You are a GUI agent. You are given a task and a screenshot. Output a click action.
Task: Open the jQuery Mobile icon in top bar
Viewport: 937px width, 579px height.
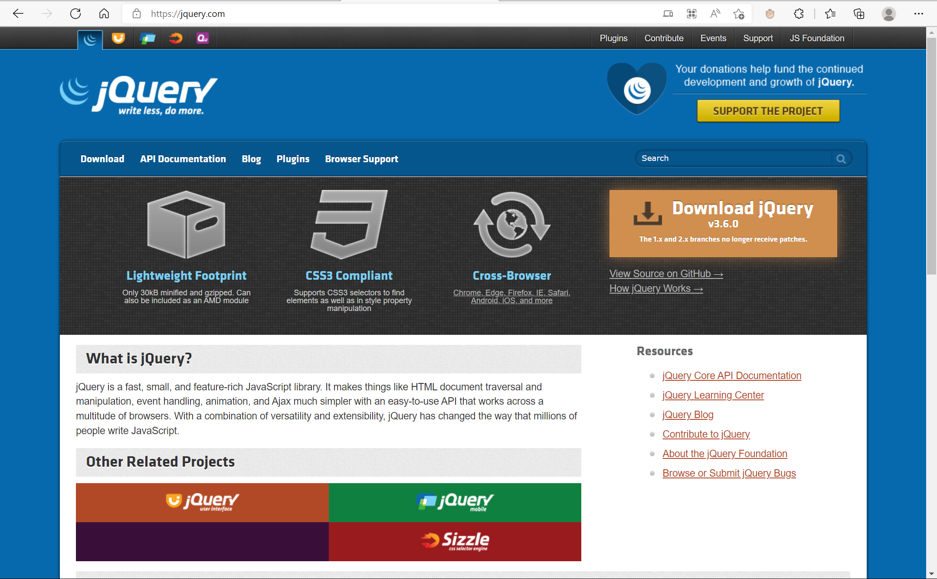click(x=147, y=39)
